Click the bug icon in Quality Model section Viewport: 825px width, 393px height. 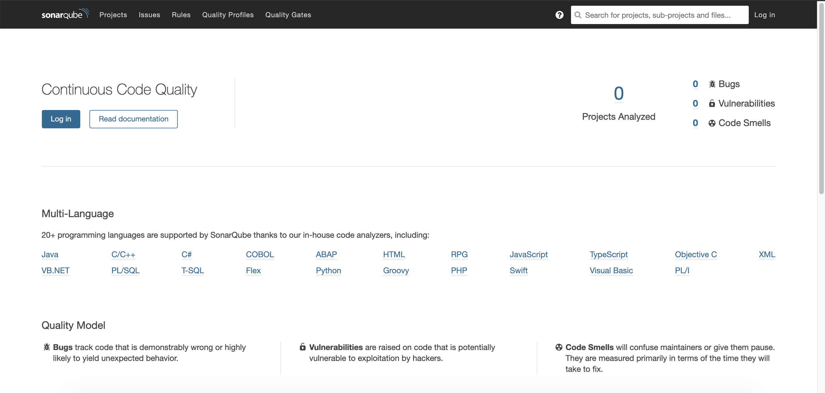coord(47,347)
